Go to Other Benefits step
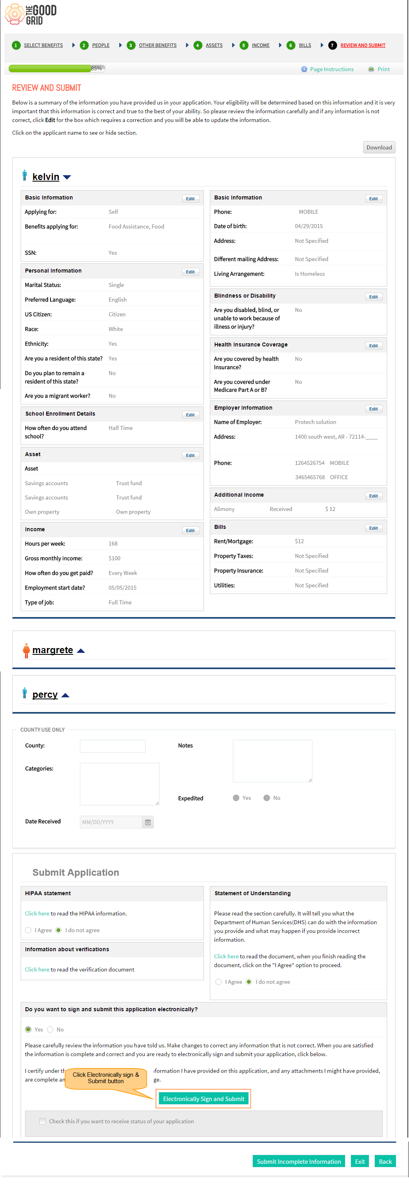 point(158,45)
